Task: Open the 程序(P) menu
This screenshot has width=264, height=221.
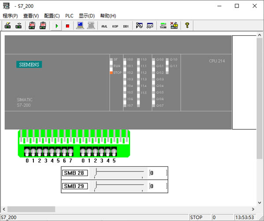Action: (x=11, y=15)
